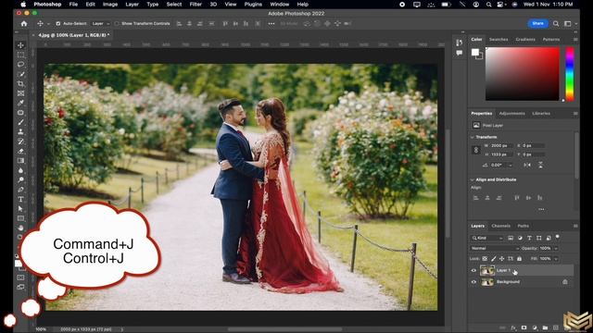Go to the Home screen icon
The width and height of the screenshot is (593, 333).
24,23
